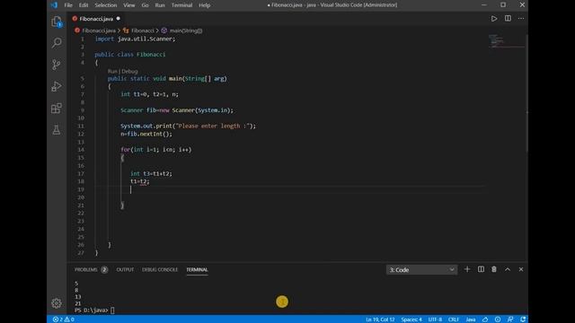Change the CRLF end-of-line sequence
Screen dimensions: 575x323
pos(453,319)
